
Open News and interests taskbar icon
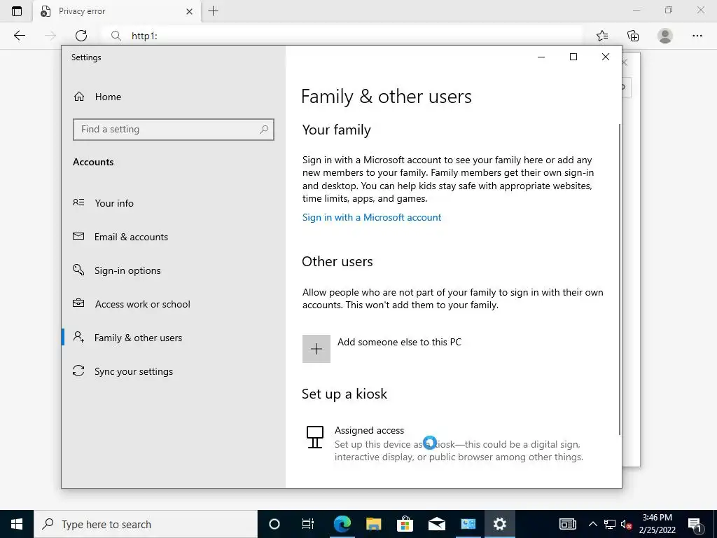click(x=567, y=524)
